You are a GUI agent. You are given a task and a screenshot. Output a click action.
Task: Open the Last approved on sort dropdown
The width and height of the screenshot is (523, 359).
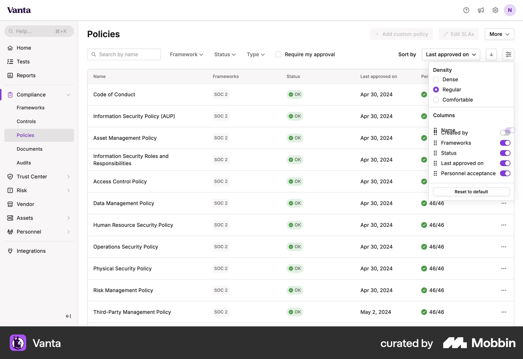[451, 54]
